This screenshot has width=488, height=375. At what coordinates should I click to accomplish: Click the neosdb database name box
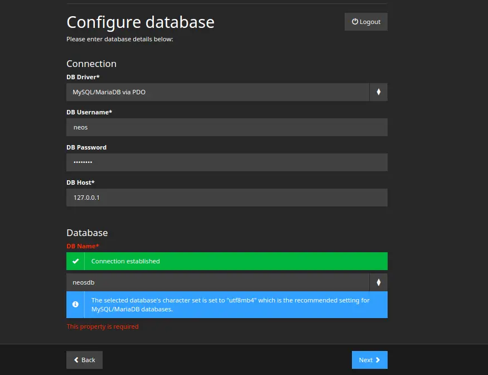pyautogui.click(x=218, y=282)
